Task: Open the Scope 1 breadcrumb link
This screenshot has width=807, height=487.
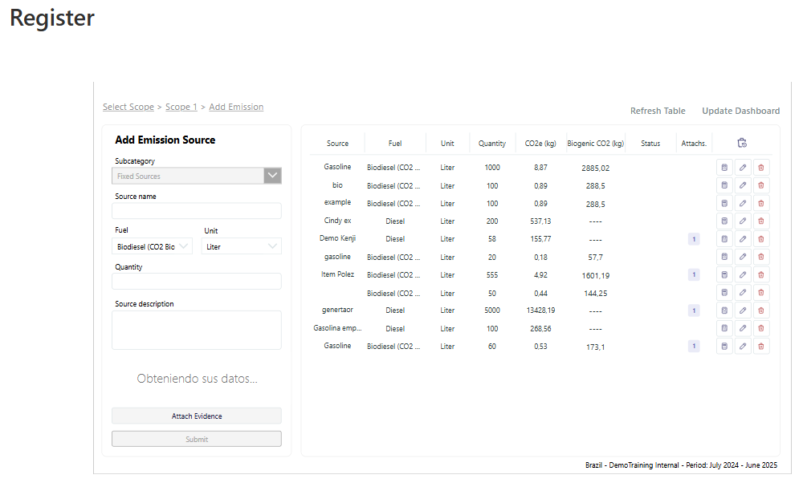Action: click(181, 107)
